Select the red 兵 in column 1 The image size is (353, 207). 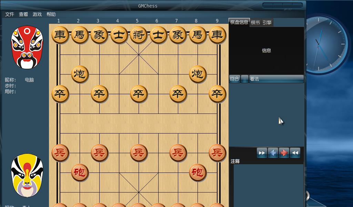coord(60,153)
